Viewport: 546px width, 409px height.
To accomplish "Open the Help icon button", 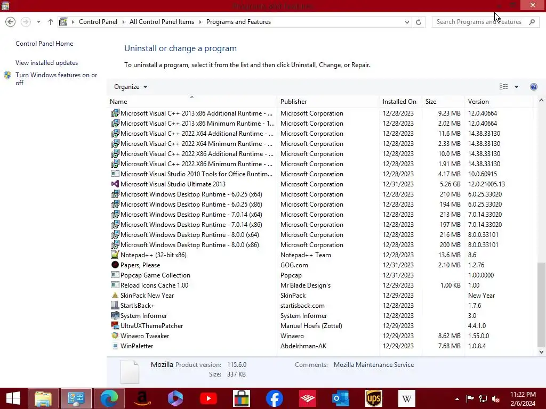I will tap(533, 87).
